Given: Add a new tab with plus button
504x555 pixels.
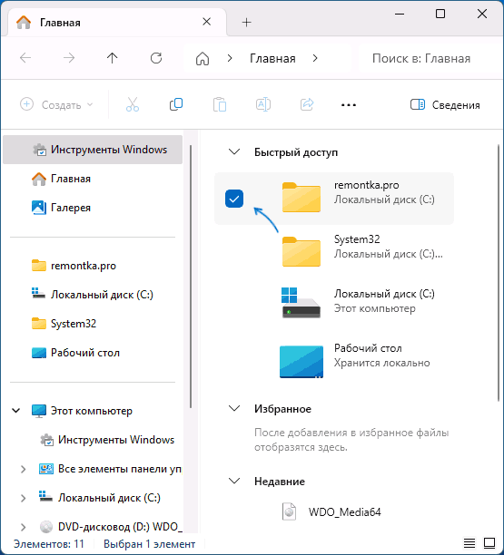Looking at the screenshot, I should 247,23.
